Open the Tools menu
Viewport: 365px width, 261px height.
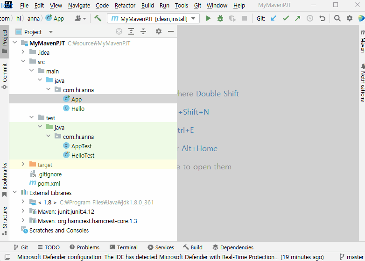pyautogui.click(x=182, y=5)
